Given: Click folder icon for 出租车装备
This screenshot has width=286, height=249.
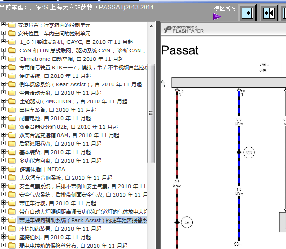Looking at the screenshot, I should click(12, 110).
